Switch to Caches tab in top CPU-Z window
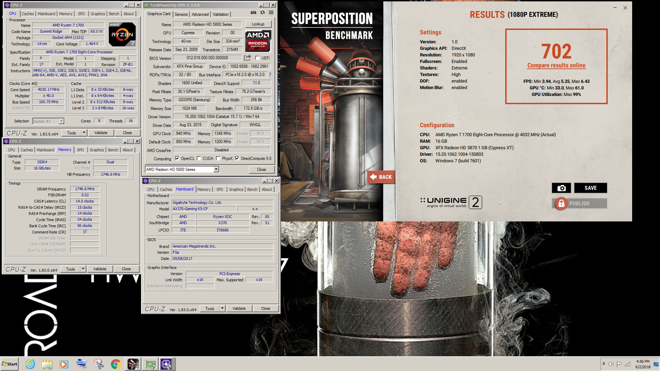 click(x=28, y=14)
